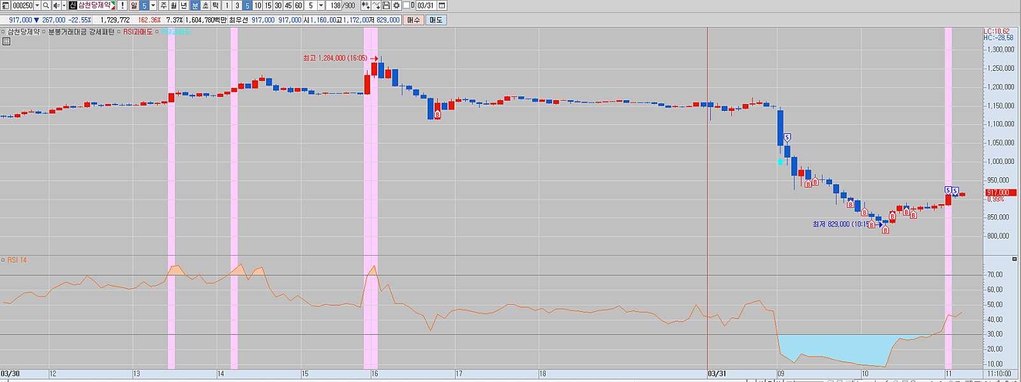Expand the stock code 000250 dropdown
This screenshot has width=1021, height=382.
37,5
